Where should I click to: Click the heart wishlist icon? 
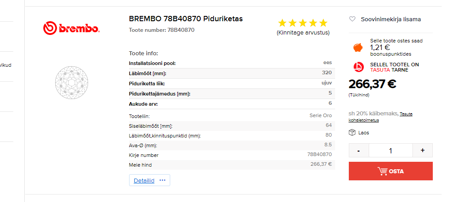click(352, 19)
